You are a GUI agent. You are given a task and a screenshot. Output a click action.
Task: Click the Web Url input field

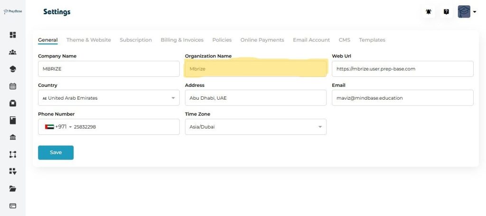click(402, 69)
